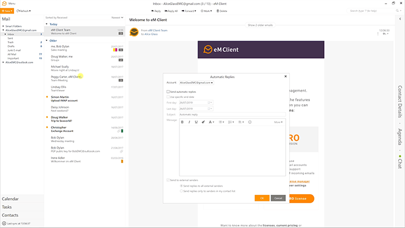This screenshot has height=228, width=405.
Task: Click the clear formatting brush icon
Action: click(x=203, y=122)
